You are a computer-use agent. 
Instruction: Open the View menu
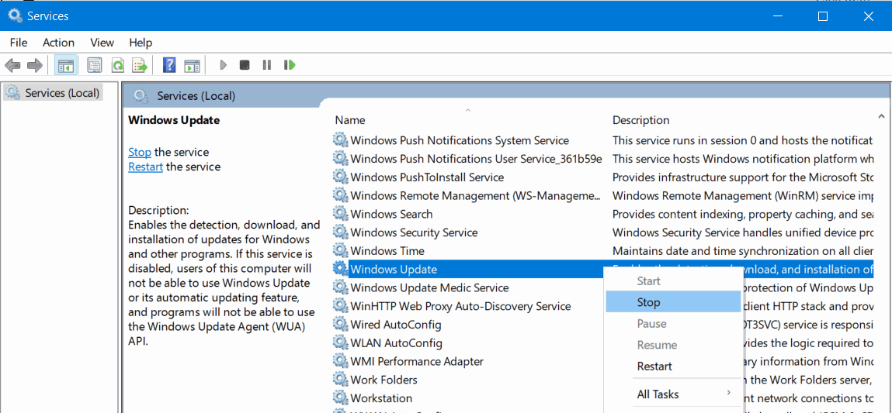(x=102, y=42)
